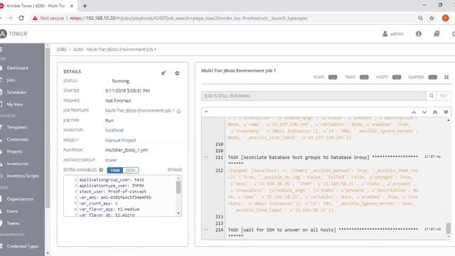
Task: Open Inventories in sidebar
Action: pyautogui.click(x=17, y=164)
